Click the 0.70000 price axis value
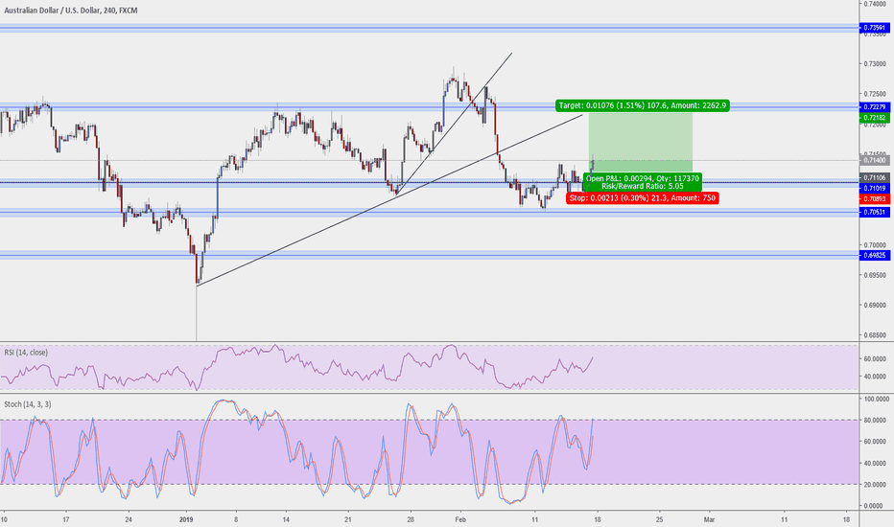This screenshot has width=894, height=527. [x=875, y=244]
